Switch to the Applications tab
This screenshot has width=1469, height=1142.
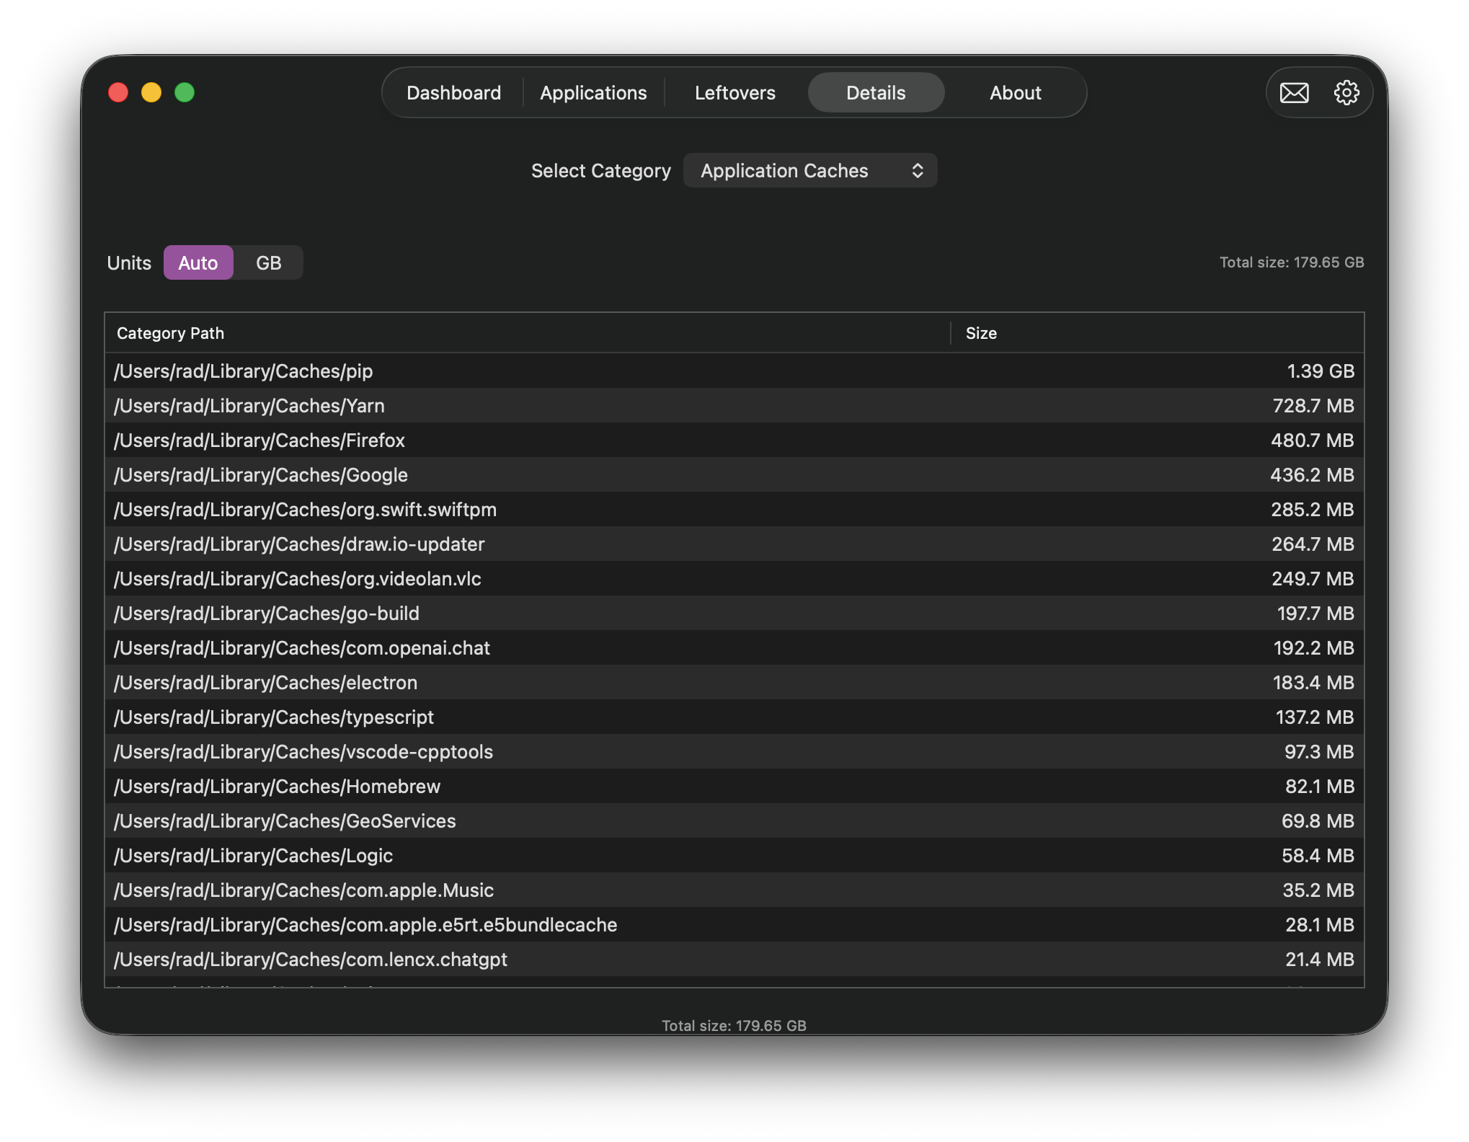593,93
